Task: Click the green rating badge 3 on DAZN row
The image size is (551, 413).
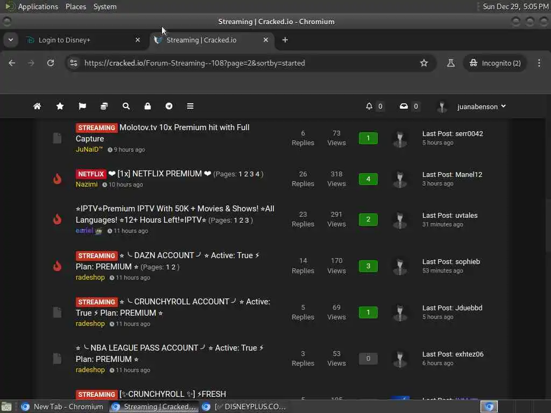Action: pos(368,266)
